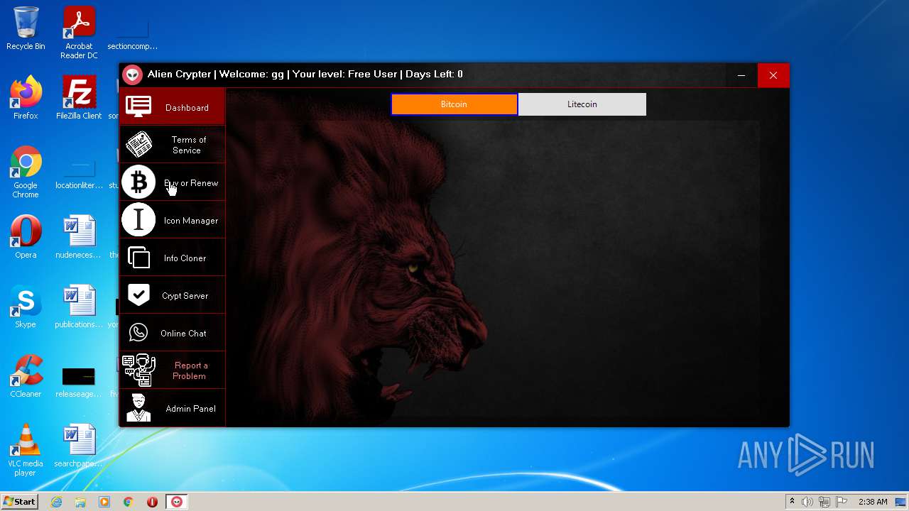909x511 pixels.
Task: Click the Show desktop button
Action: coord(901,502)
